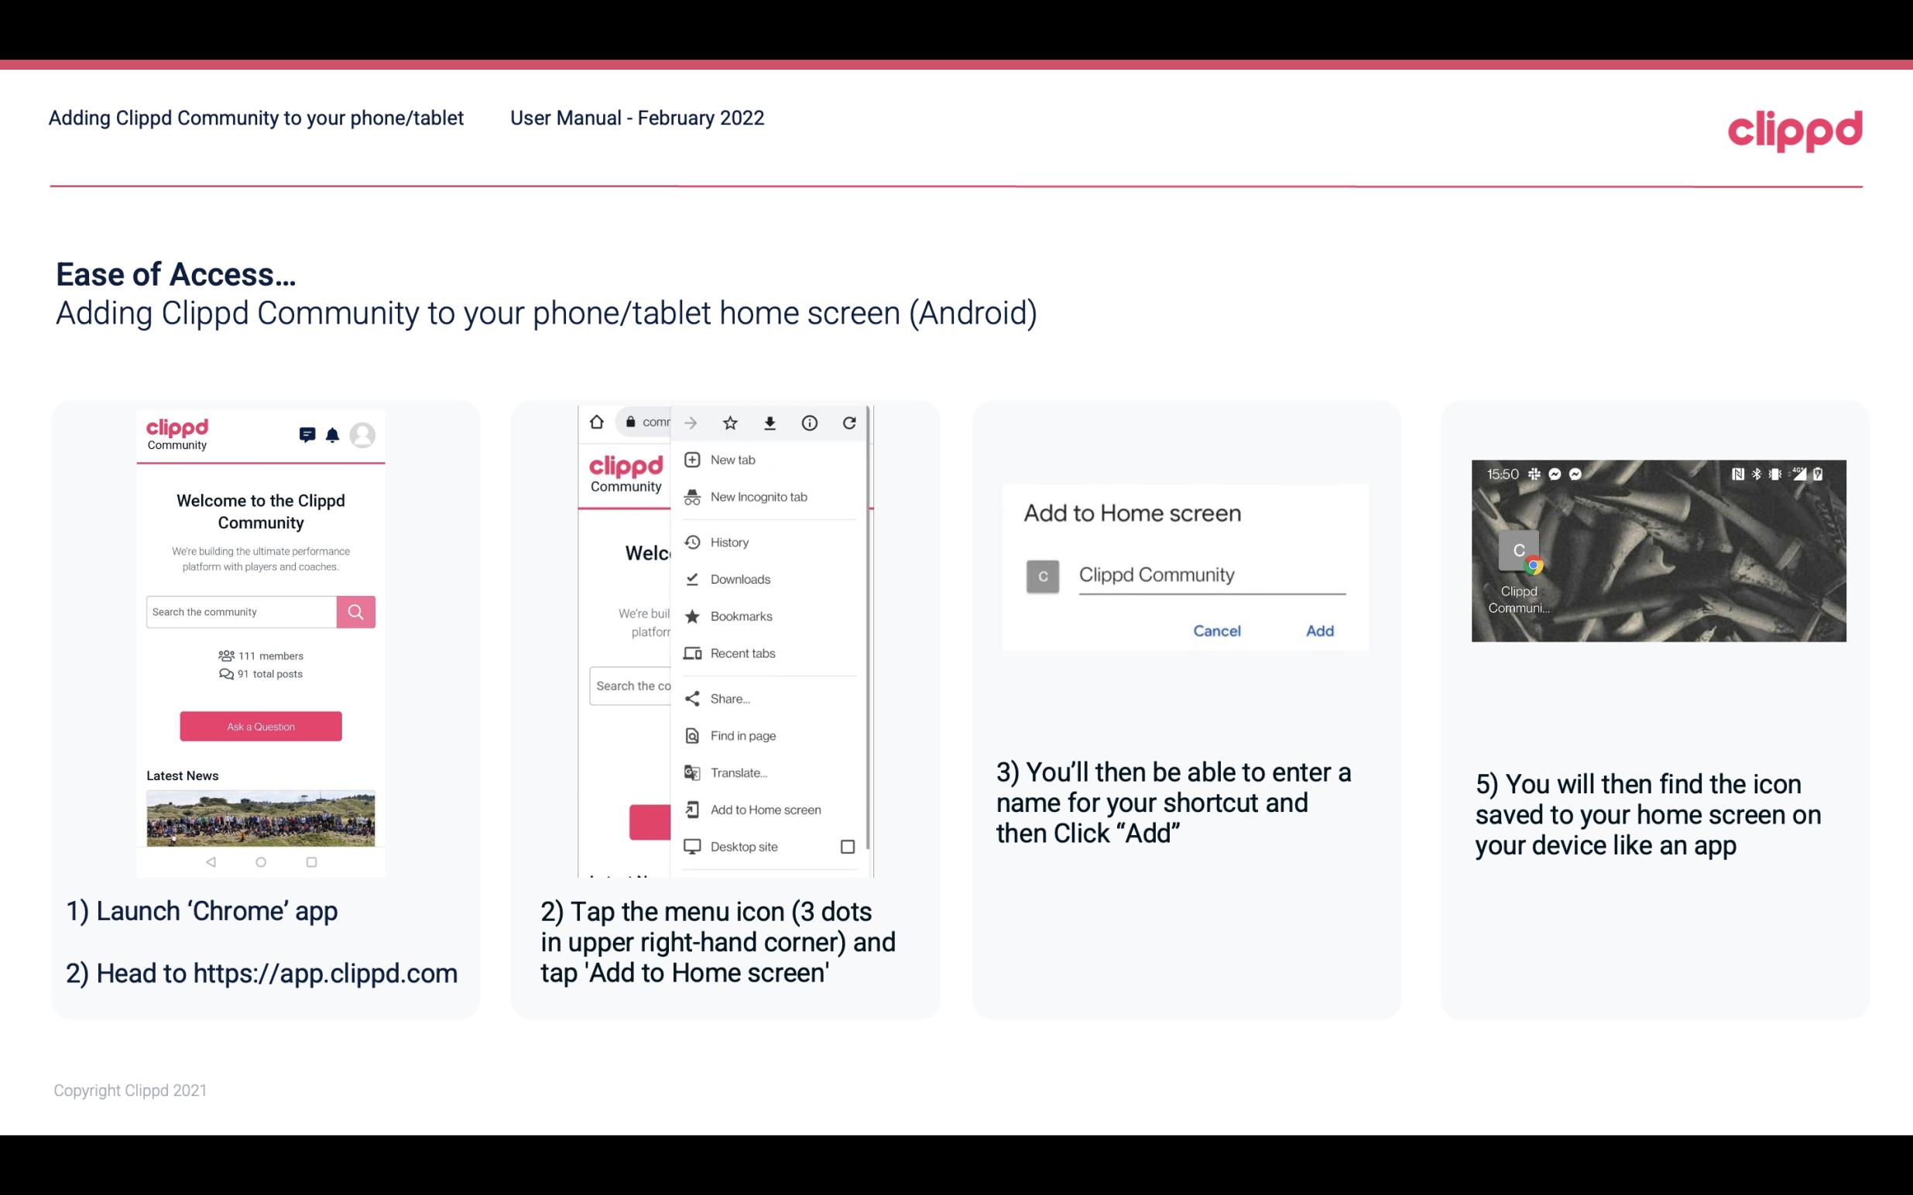Click the Add button in shortcut dialog
Viewport: 1913px width, 1195px height.
point(1318,629)
